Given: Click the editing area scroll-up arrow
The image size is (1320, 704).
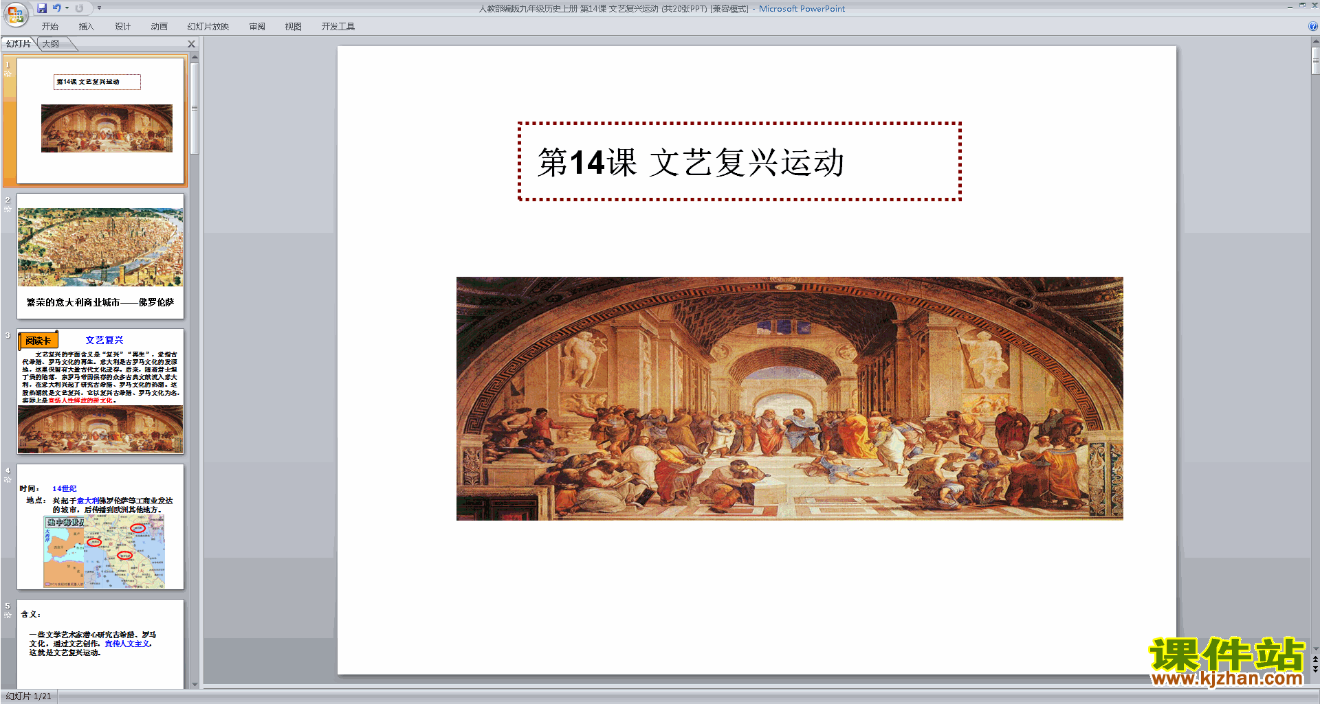Looking at the screenshot, I should tap(1315, 43).
